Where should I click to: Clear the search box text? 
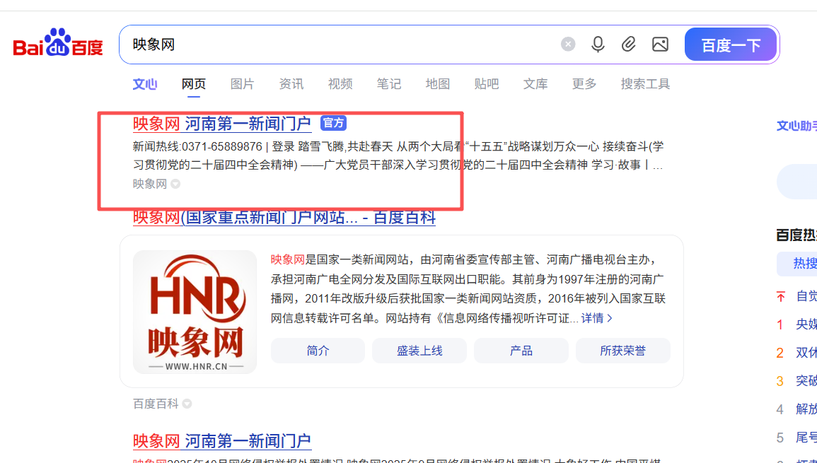tap(568, 45)
